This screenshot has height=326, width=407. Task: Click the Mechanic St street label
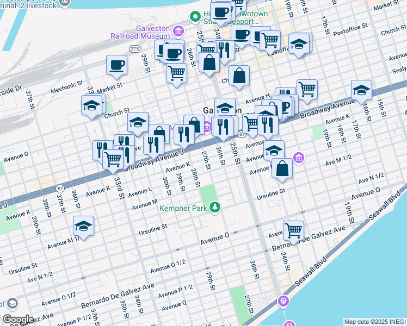point(67,87)
